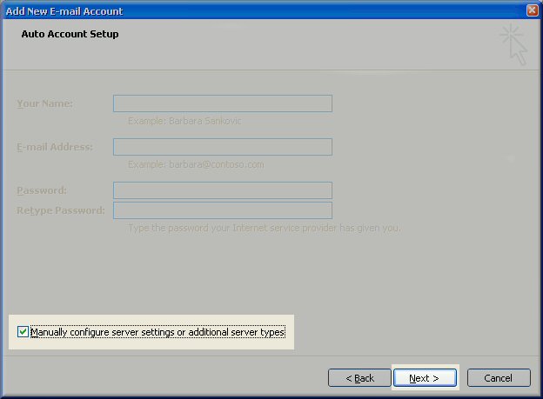This screenshot has width=543, height=399.
Task: Uncheck the Manually configure server settings checkbox
Action: [23, 332]
